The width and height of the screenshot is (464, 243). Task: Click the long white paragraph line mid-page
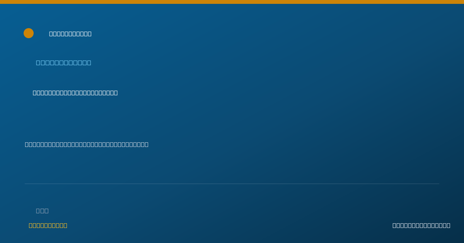(87, 144)
